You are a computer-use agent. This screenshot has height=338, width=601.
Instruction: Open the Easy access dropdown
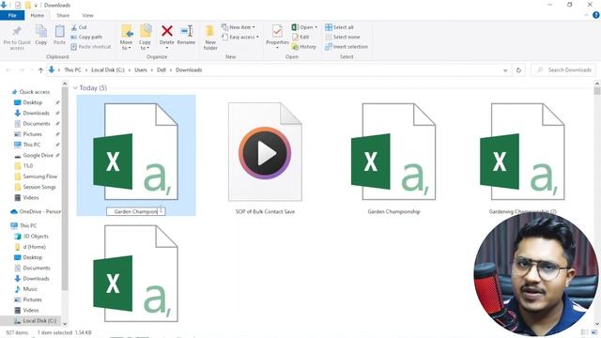pos(240,37)
